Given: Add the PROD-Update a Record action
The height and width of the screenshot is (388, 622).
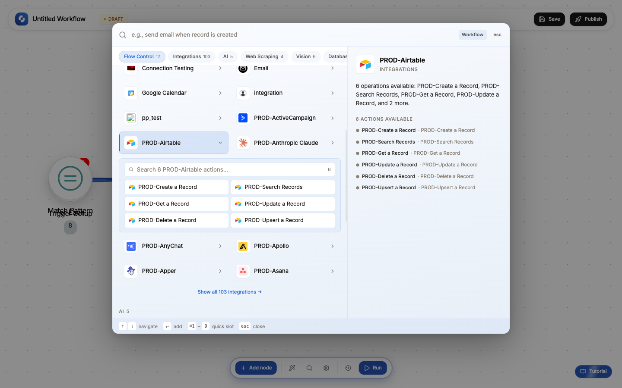Looking at the screenshot, I should click(283, 204).
